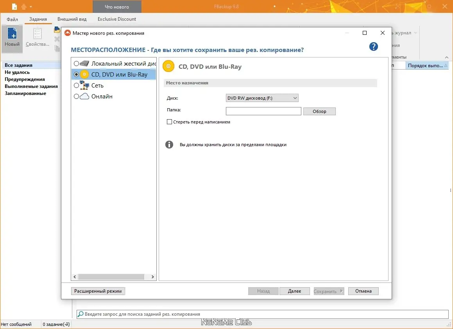Click the home arrow quick access icon
The image size is (453, 329).
[24, 6]
